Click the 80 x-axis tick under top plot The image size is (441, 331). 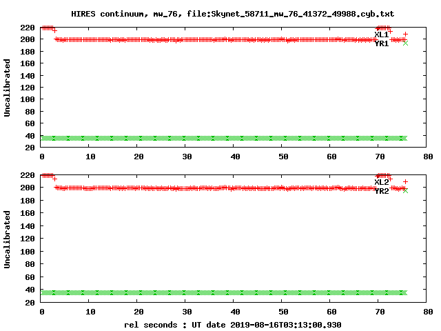pyautogui.click(x=428, y=157)
